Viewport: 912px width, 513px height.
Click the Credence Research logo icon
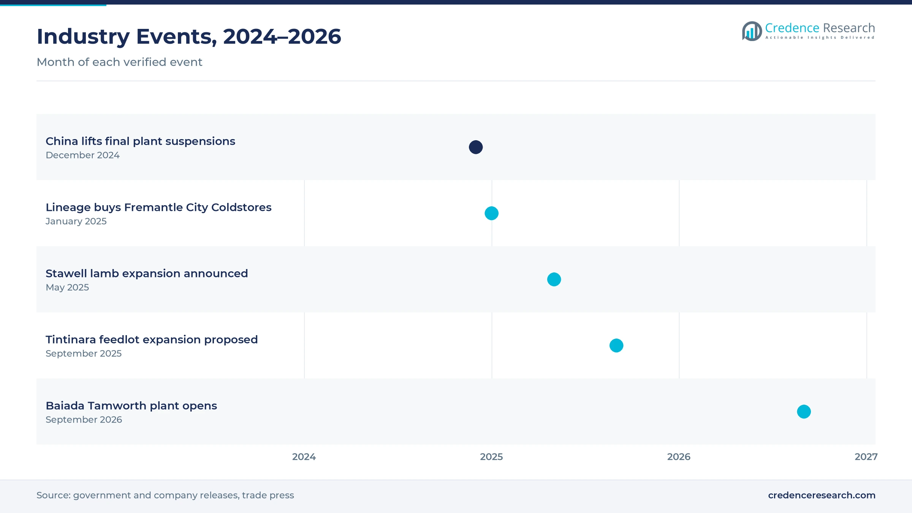(752, 31)
